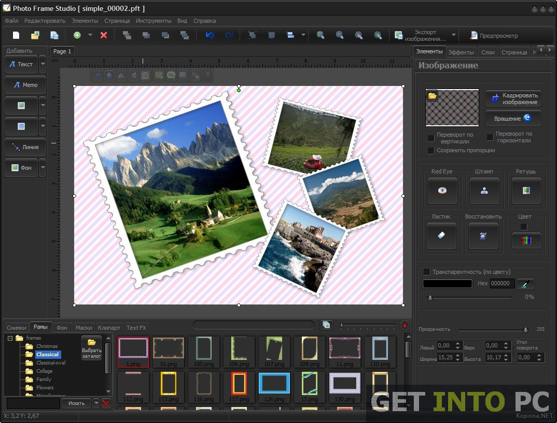Switch to the Слои tab
Viewport: 557px width, 423px height.
[x=488, y=52]
